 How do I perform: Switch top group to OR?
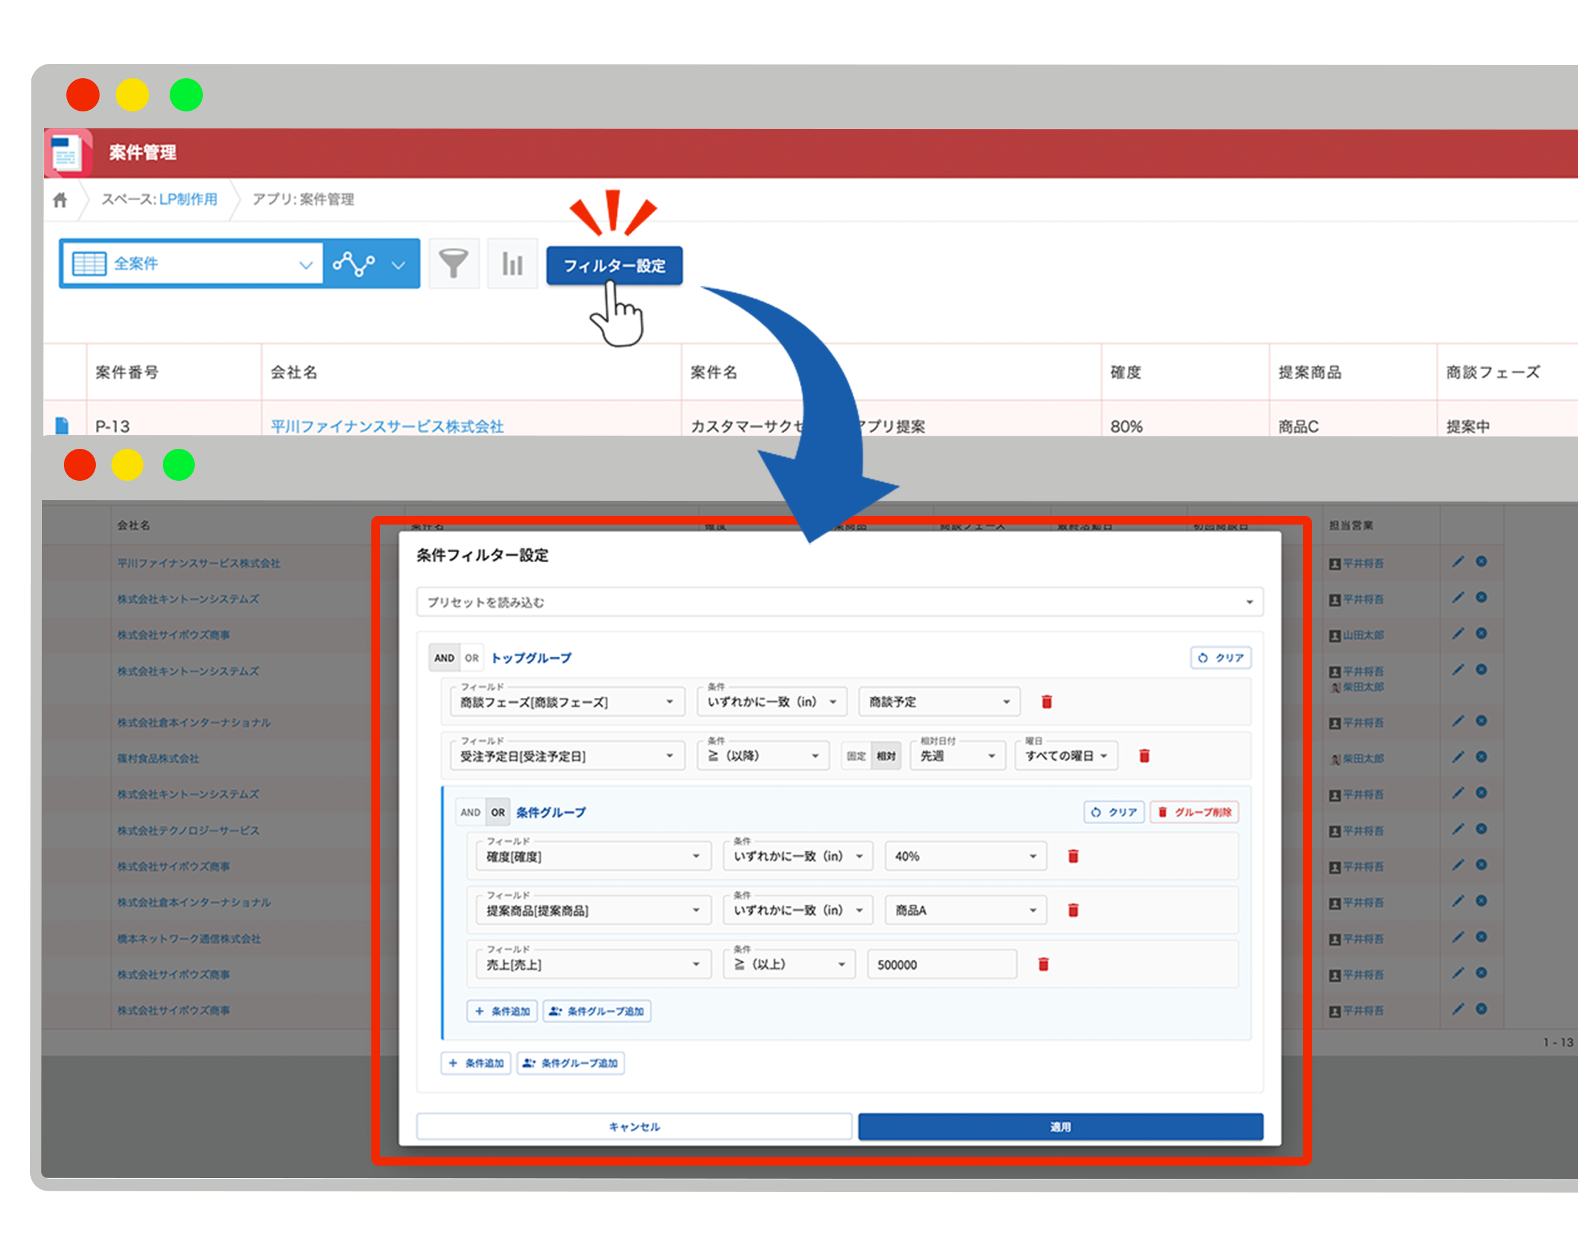click(472, 658)
